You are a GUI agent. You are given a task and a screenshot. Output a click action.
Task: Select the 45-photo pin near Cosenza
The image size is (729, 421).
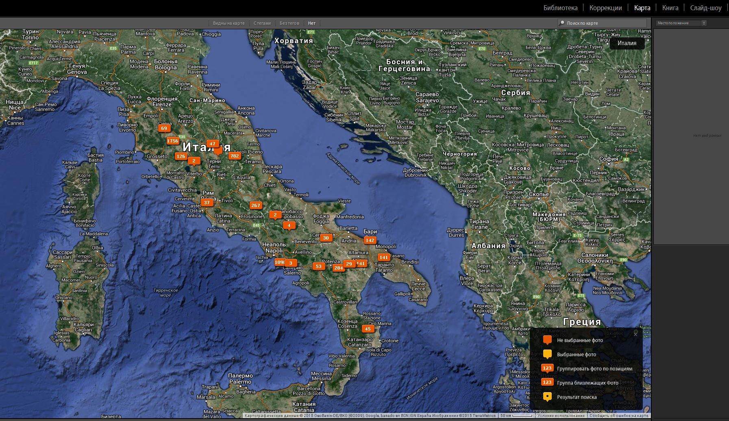368,329
